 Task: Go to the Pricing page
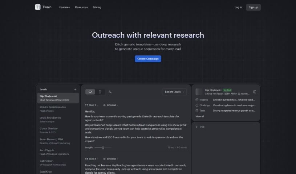coord(97,7)
